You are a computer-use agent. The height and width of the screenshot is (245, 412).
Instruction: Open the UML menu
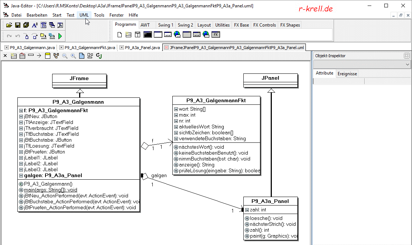(x=84, y=15)
